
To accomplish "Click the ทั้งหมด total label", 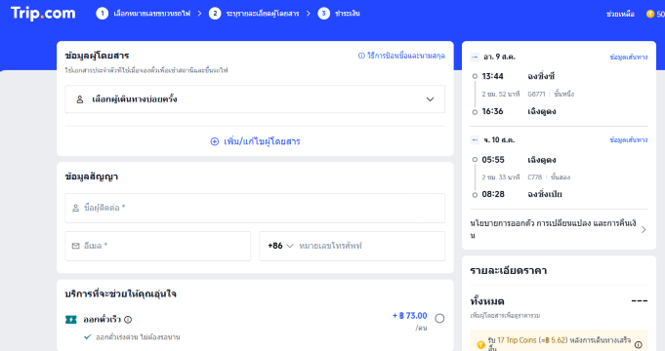I will (487, 301).
